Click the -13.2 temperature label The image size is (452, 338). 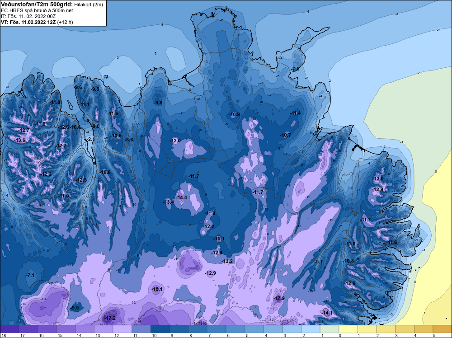pyautogui.click(x=227, y=261)
